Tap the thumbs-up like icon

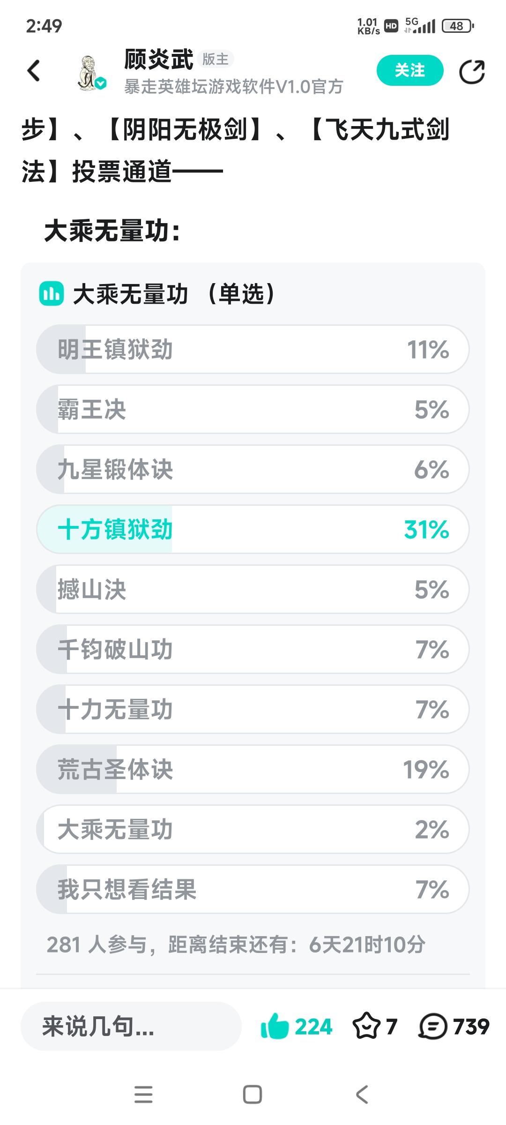coord(275,1027)
